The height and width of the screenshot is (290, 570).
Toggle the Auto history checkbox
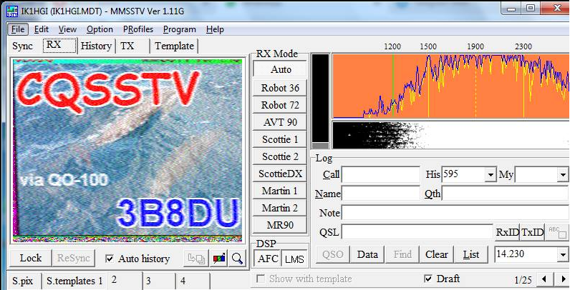109,259
